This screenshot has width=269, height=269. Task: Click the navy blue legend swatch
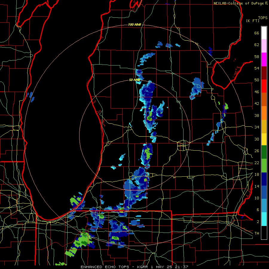pos(264,179)
